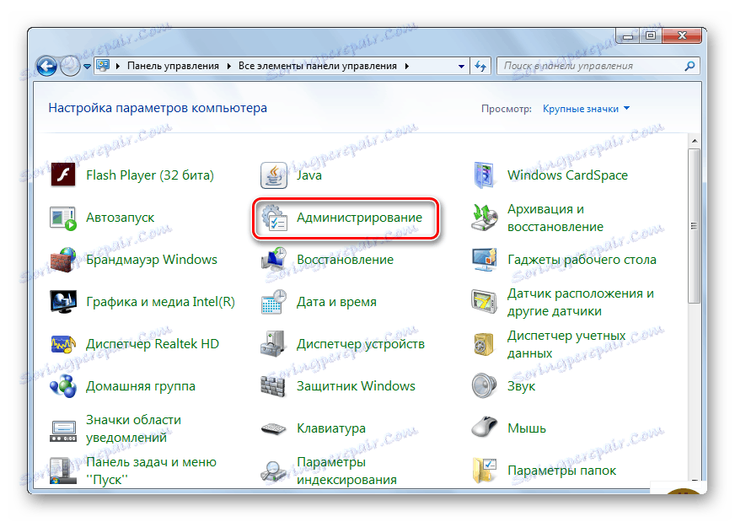Open the Гаджеты рабочего стола link
The width and height of the screenshot is (735, 522).
click(582, 260)
